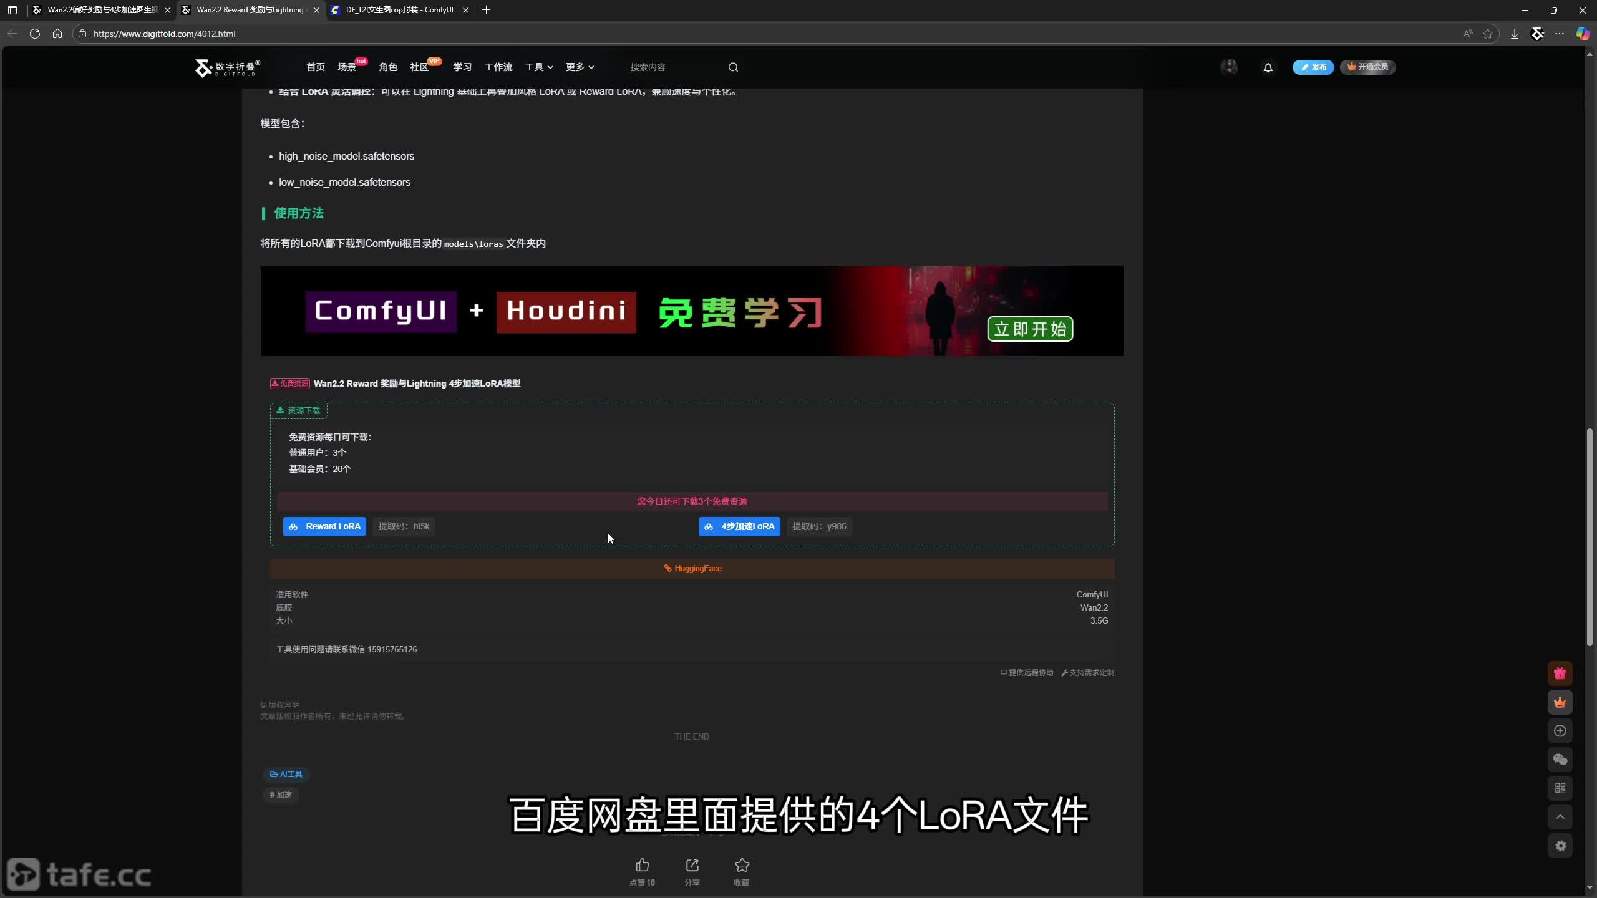Image resolution: width=1597 pixels, height=898 pixels.
Task: Open the HuggingFace link bar
Action: [692, 568]
